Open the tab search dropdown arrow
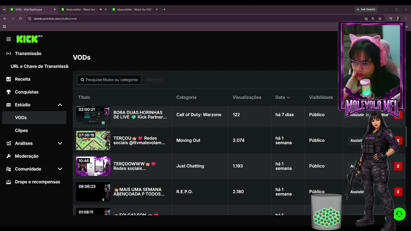 pos(4,10)
